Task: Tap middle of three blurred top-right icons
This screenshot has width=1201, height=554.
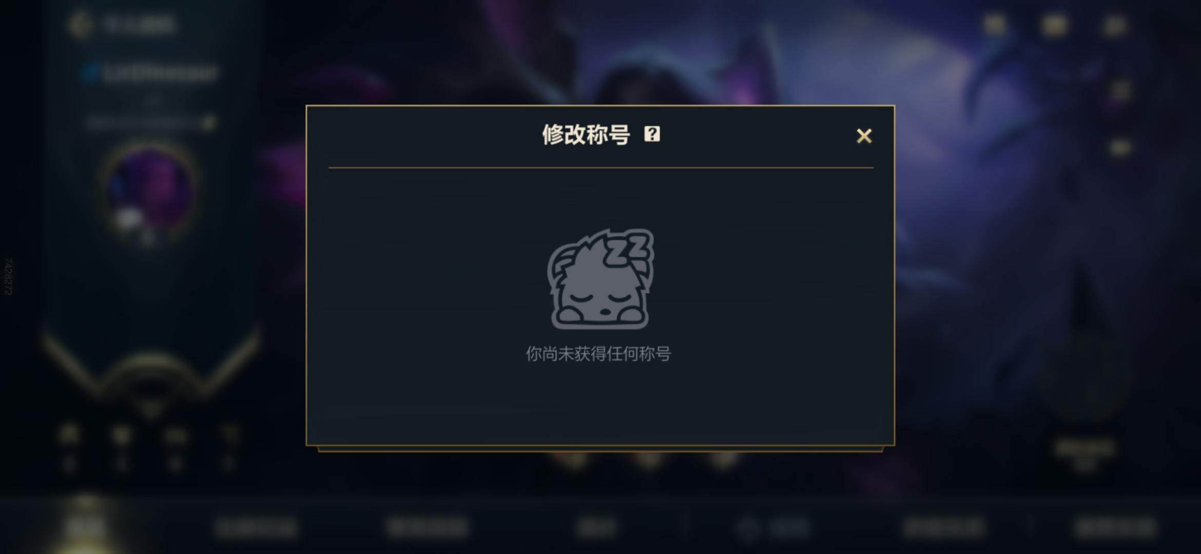Action: coord(1054,25)
